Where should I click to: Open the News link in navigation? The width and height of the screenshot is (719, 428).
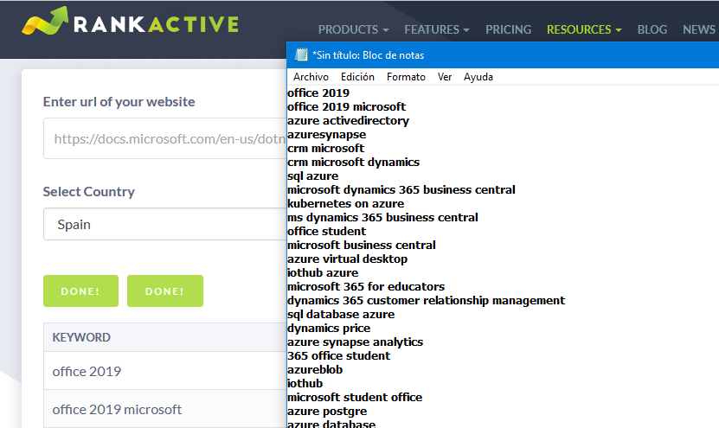[x=699, y=29]
